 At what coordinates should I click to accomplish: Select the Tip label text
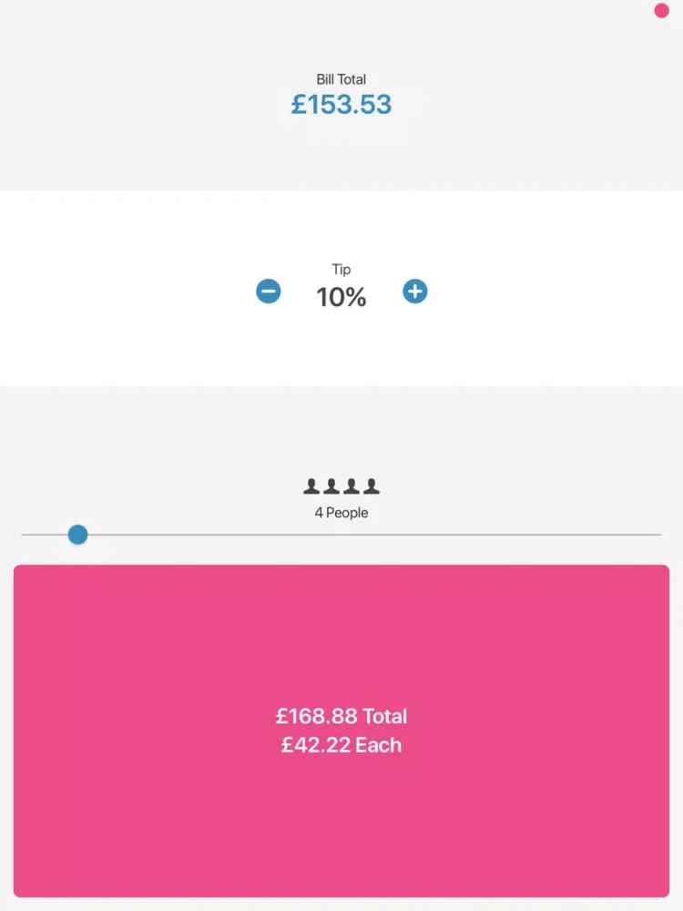coord(341,270)
